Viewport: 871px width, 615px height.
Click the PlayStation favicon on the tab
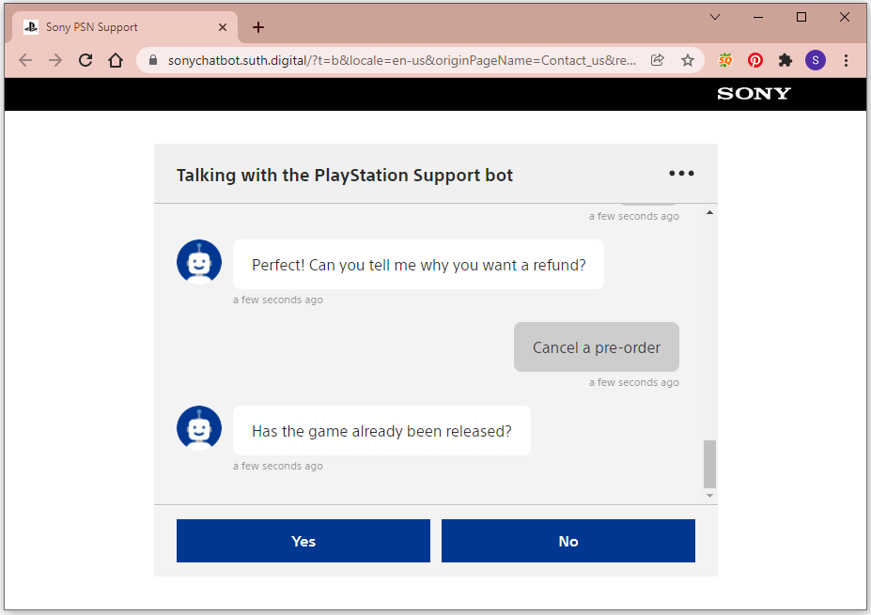coord(31,26)
